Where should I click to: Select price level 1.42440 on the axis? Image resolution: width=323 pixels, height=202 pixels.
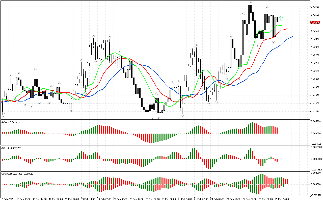(316, 39)
